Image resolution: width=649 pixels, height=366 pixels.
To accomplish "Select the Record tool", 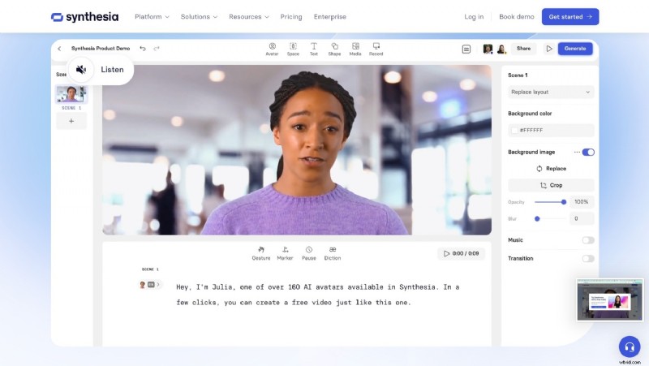I will pyautogui.click(x=376, y=49).
